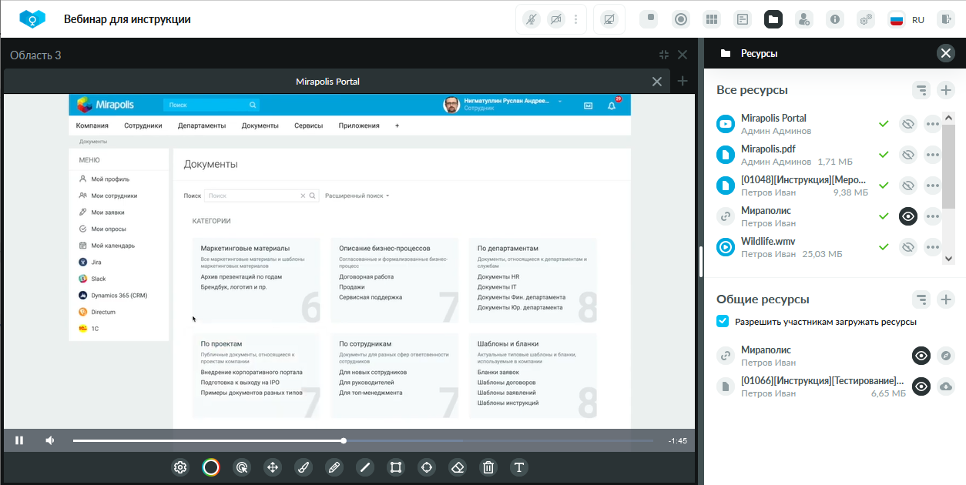Viewport: 966px width, 485px height.
Task: Toggle visibility of Wildlife.wmv resource
Action: [x=908, y=247]
